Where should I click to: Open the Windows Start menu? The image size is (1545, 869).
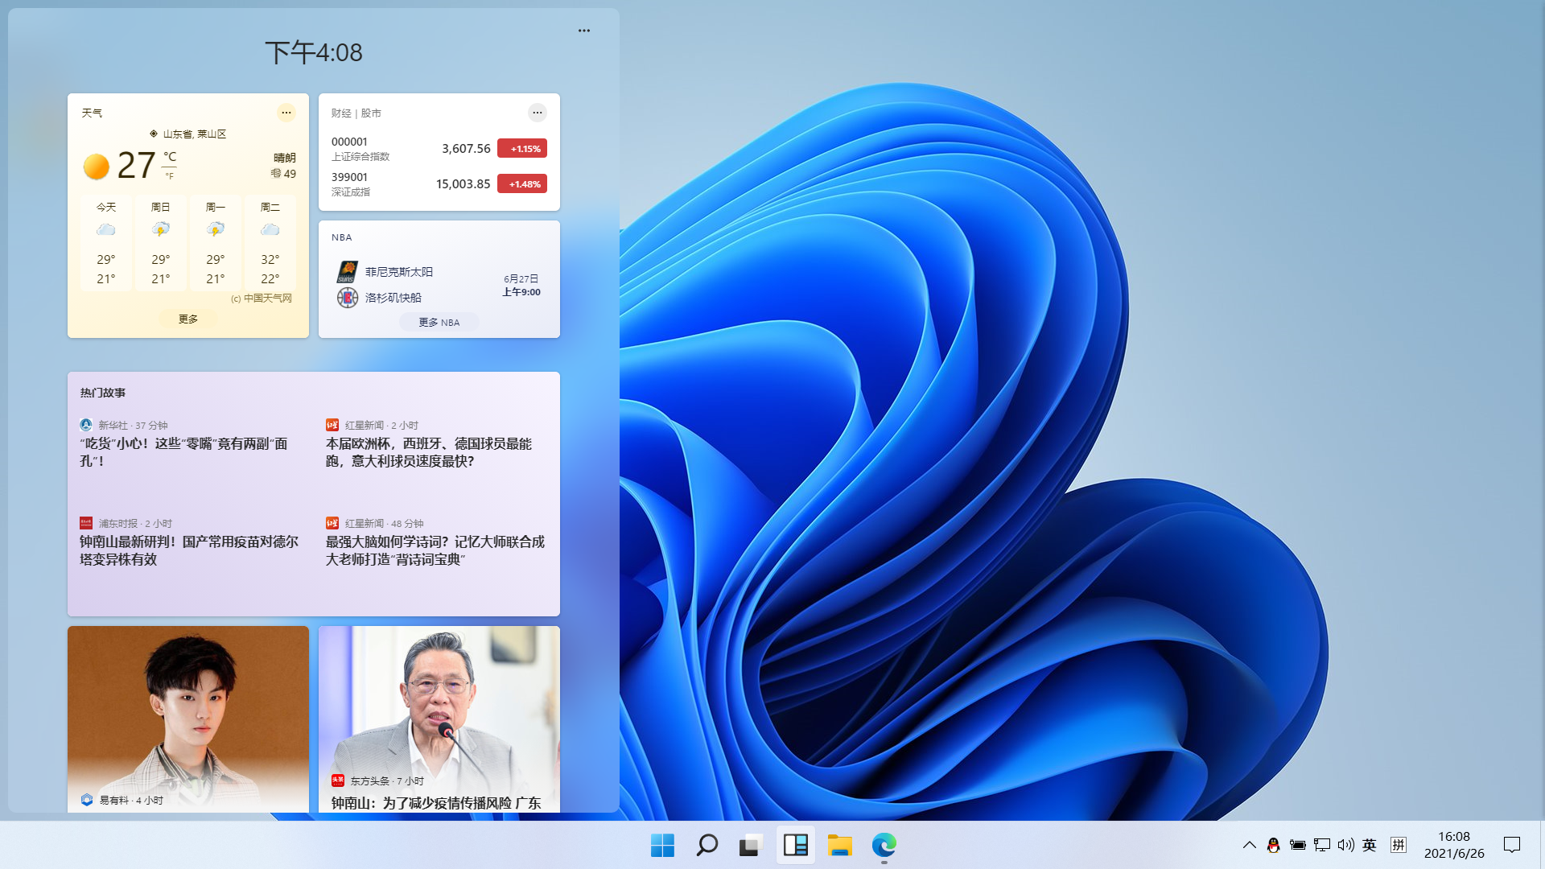[x=662, y=845]
